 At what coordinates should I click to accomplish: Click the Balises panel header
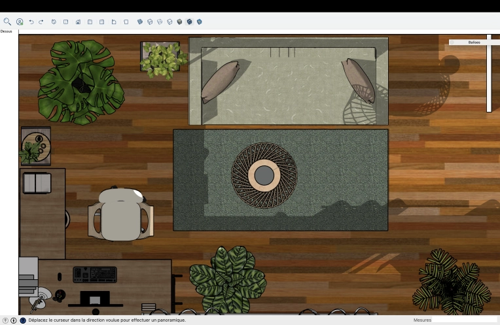(474, 42)
